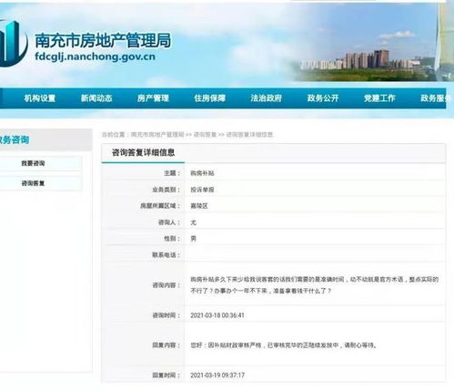Click the 咨询答复详细信息 breadcrumb text
454x392 pixels.
coord(249,135)
